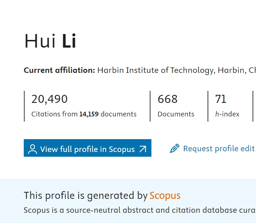Click the h-index value 71
The image size is (256, 223).
tap(221, 99)
